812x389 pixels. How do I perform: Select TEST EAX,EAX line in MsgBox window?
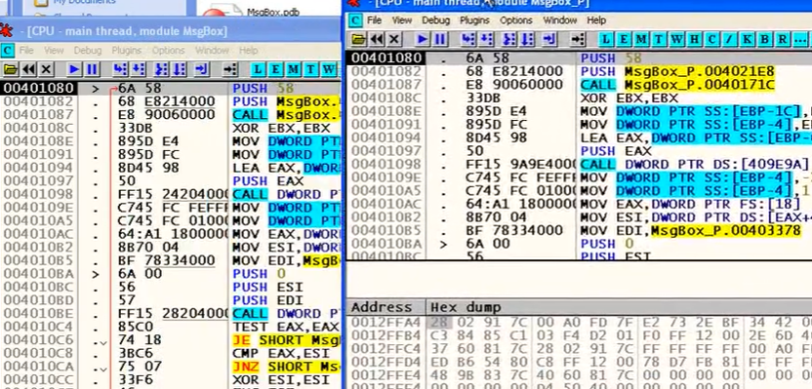286,327
